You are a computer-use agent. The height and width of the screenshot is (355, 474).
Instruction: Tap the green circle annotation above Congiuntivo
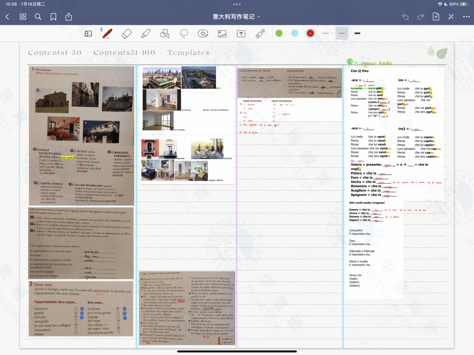350,62
